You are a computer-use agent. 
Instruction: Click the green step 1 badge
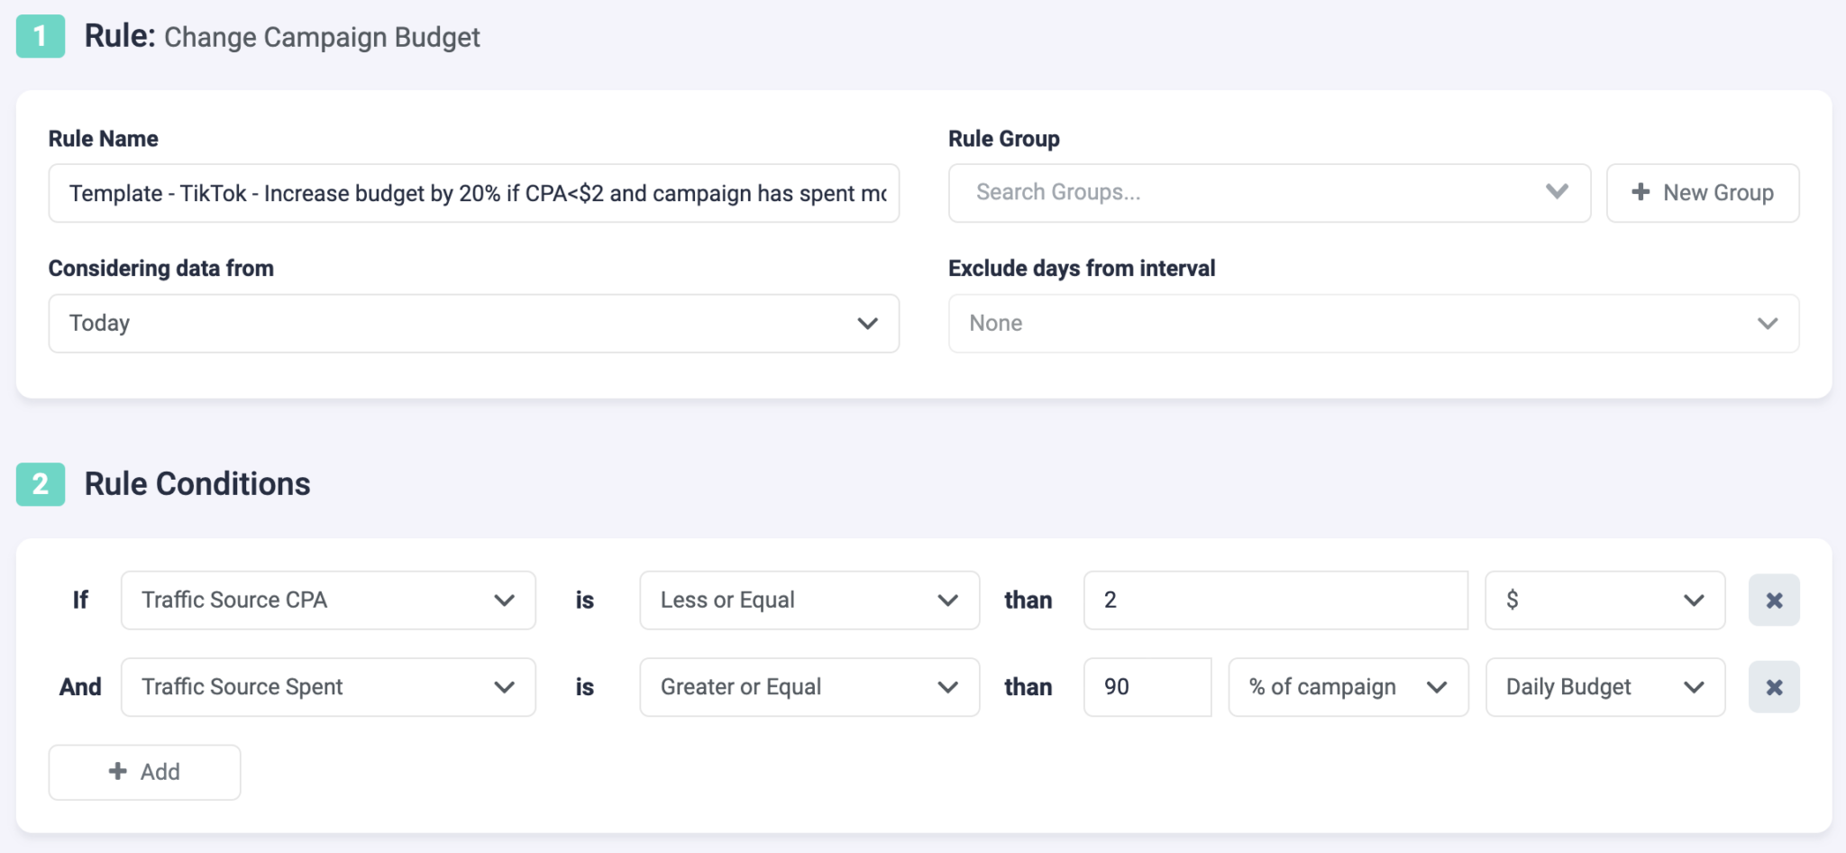40,37
